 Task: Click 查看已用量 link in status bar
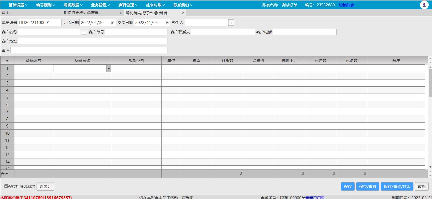coord(315,198)
